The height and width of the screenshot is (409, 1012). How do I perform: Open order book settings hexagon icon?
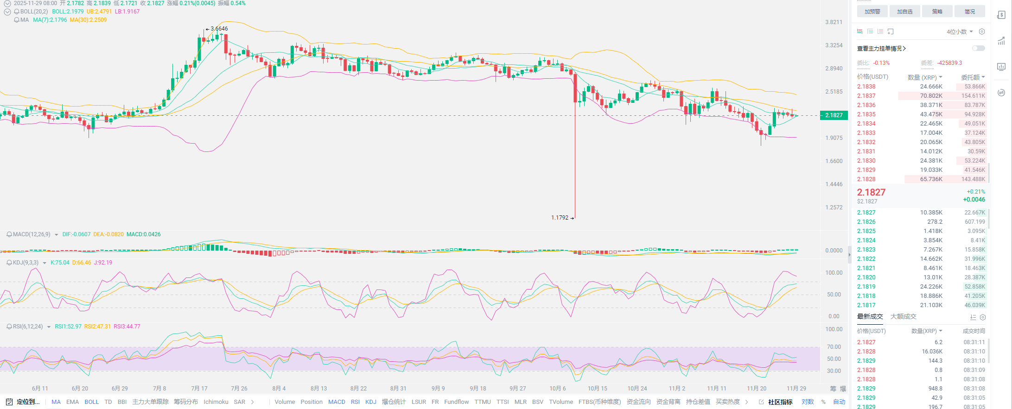981,31
